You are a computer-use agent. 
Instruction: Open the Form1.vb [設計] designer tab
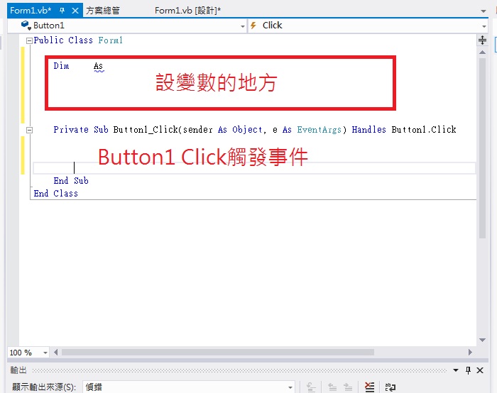187,11
